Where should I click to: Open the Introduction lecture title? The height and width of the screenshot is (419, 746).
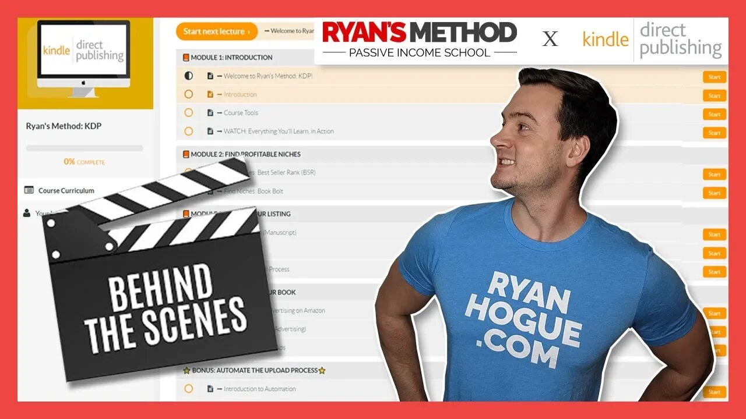240,94
